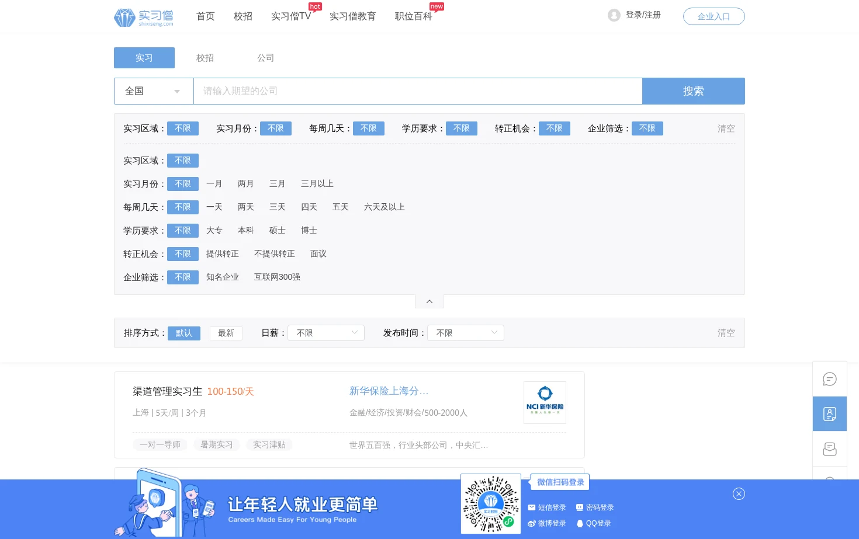Open 实习僧教育 in the navigation

point(353,16)
